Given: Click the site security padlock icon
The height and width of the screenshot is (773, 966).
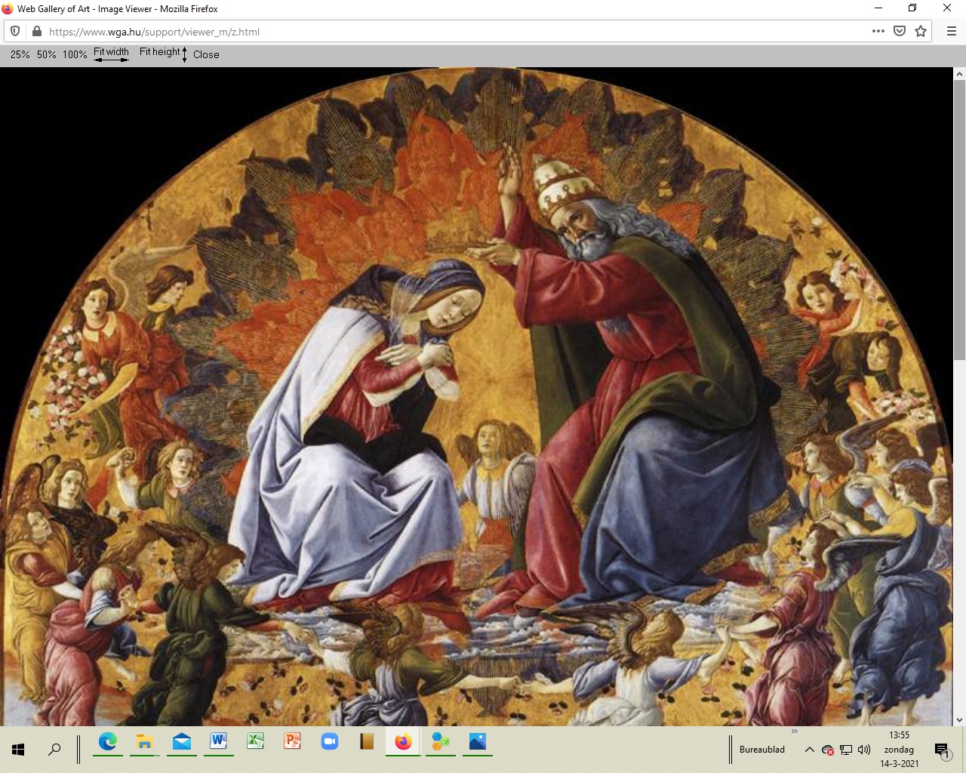Looking at the screenshot, I should 36,32.
